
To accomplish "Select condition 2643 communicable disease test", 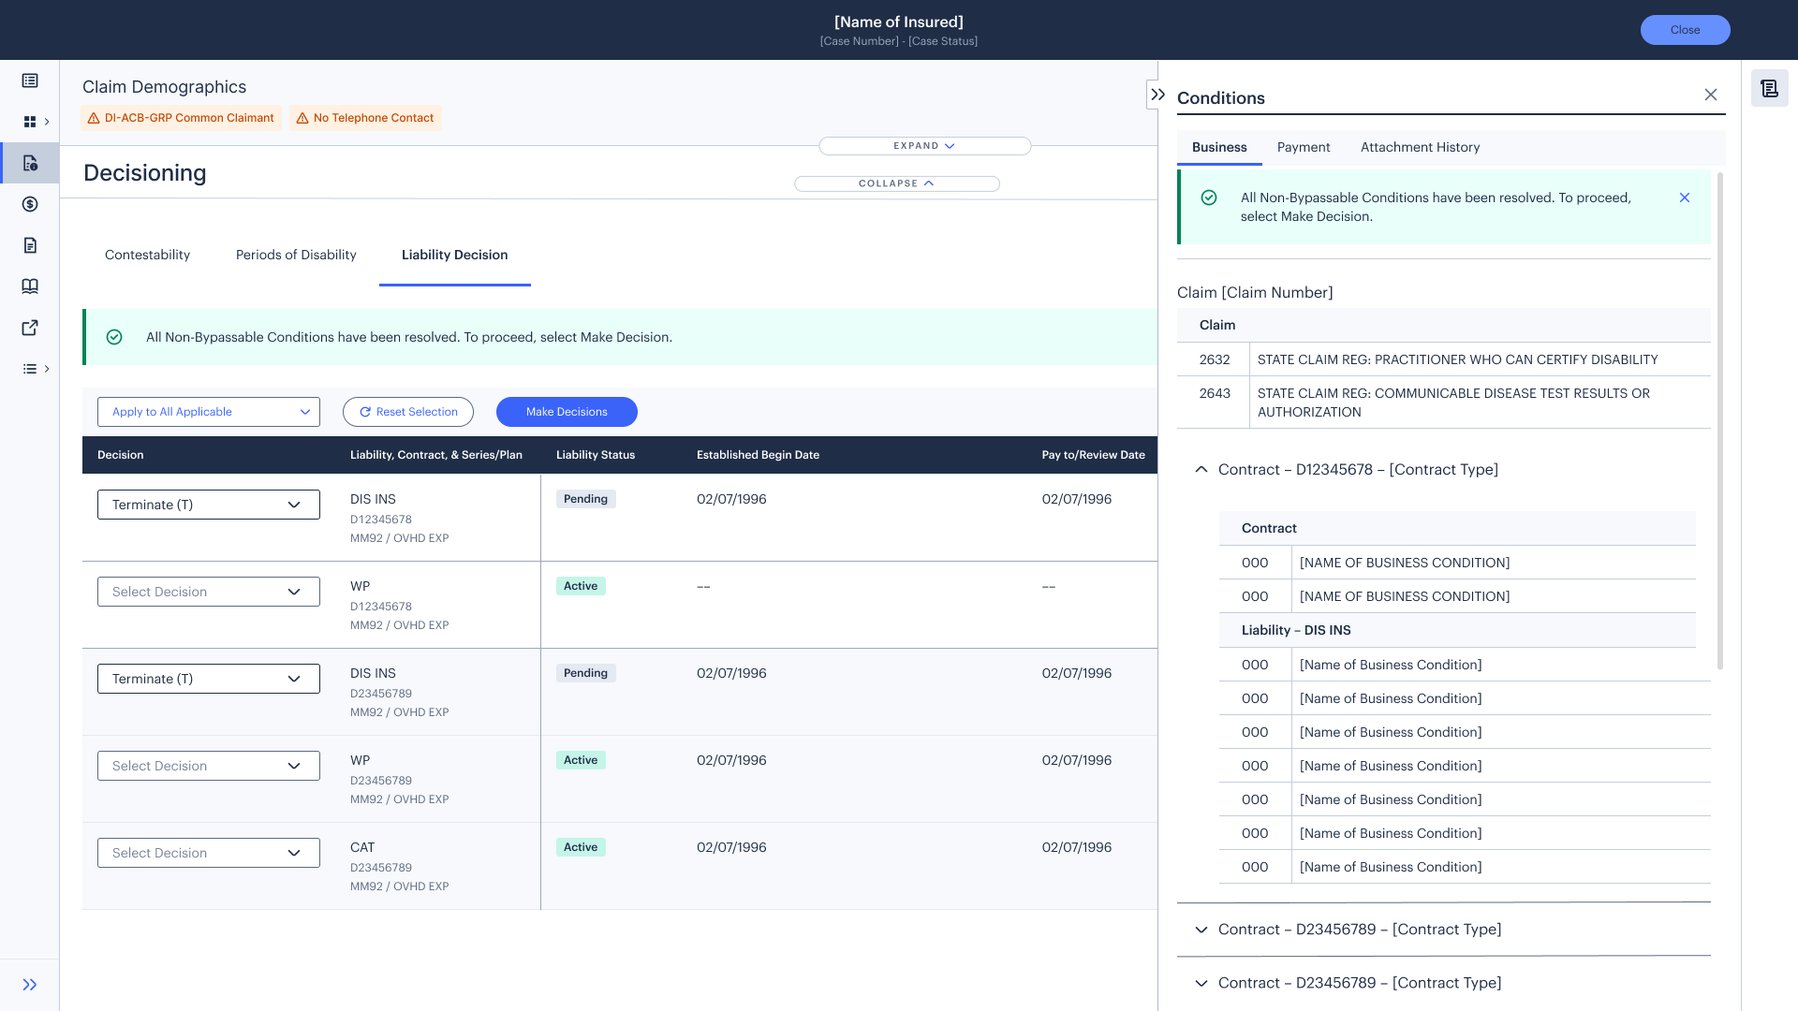I will 1444,403.
